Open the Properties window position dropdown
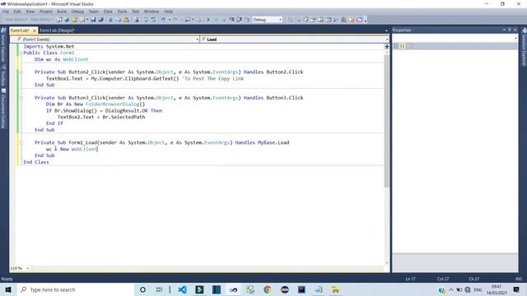This screenshot has width=527, height=296. click(x=504, y=30)
